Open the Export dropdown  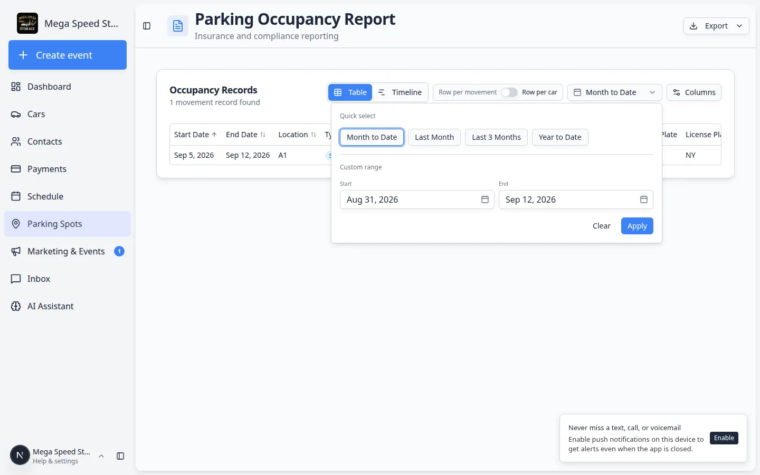(716, 26)
